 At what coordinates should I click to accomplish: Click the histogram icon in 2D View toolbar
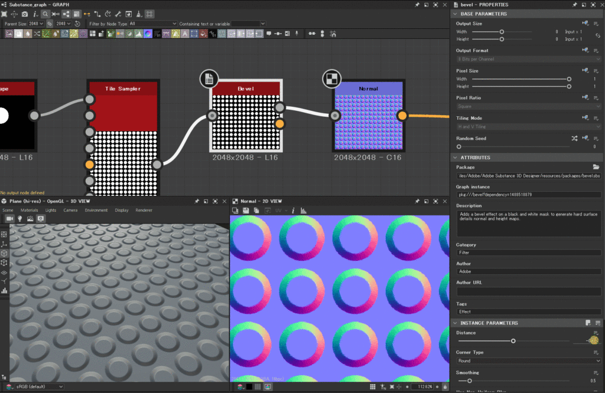[303, 211]
